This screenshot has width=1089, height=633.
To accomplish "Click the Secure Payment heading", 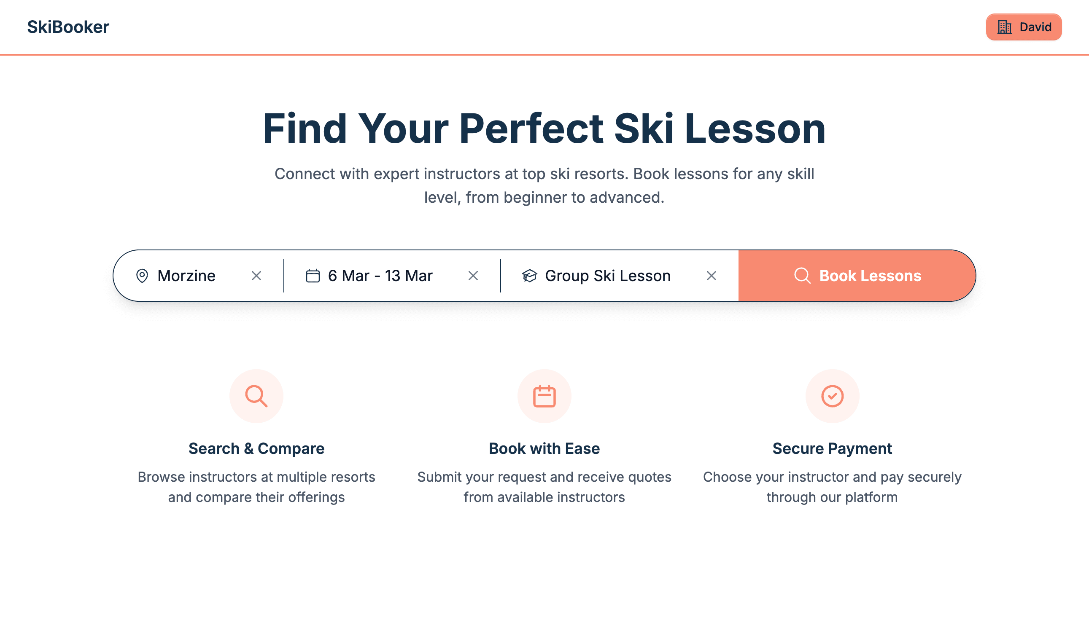I will click(x=832, y=449).
